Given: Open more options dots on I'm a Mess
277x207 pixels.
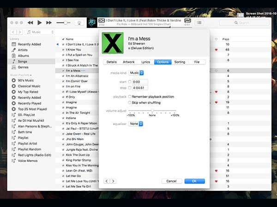Looking at the screenshot, I should [x=83, y=71].
